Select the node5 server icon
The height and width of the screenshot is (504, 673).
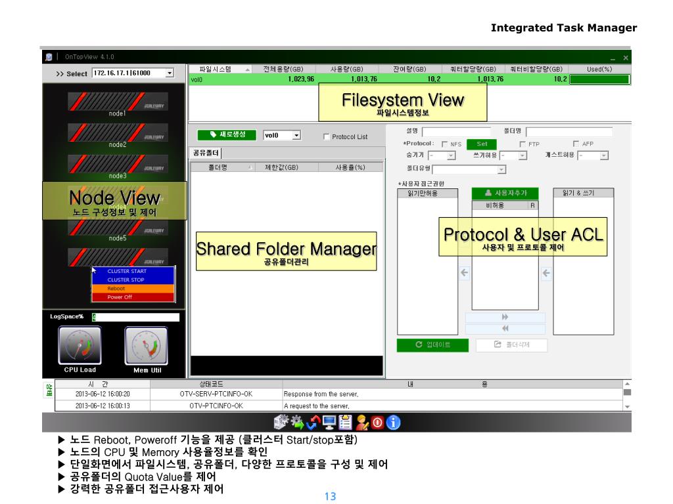pos(118,228)
